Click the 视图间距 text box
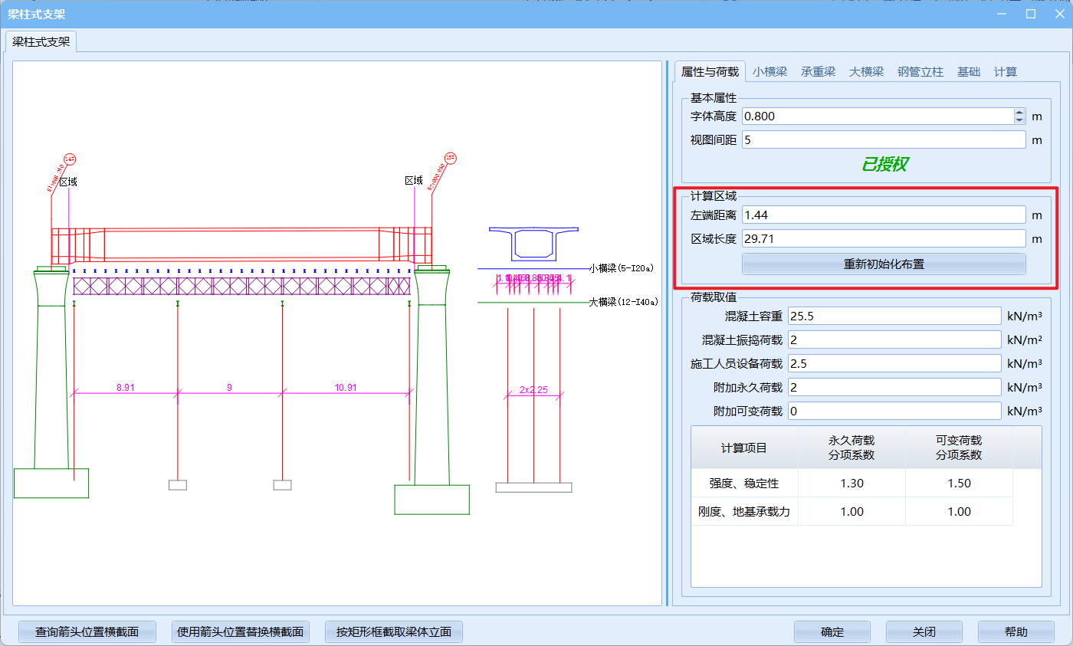Image resolution: width=1073 pixels, height=646 pixels. click(x=883, y=140)
